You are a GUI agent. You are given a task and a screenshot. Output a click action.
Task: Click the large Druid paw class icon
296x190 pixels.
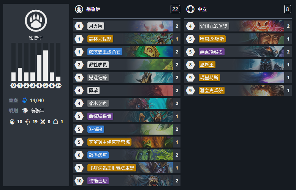(36, 21)
